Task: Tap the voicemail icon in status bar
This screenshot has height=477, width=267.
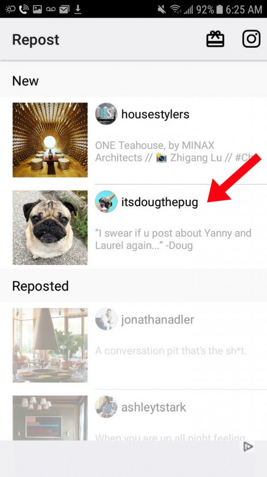Action: pos(51,9)
